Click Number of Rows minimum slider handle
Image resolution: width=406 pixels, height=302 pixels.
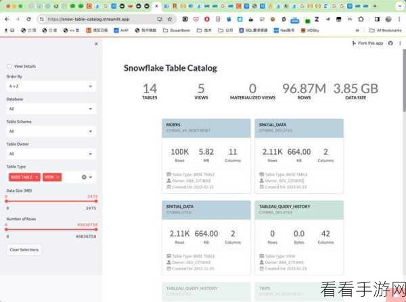click(6, 229)
